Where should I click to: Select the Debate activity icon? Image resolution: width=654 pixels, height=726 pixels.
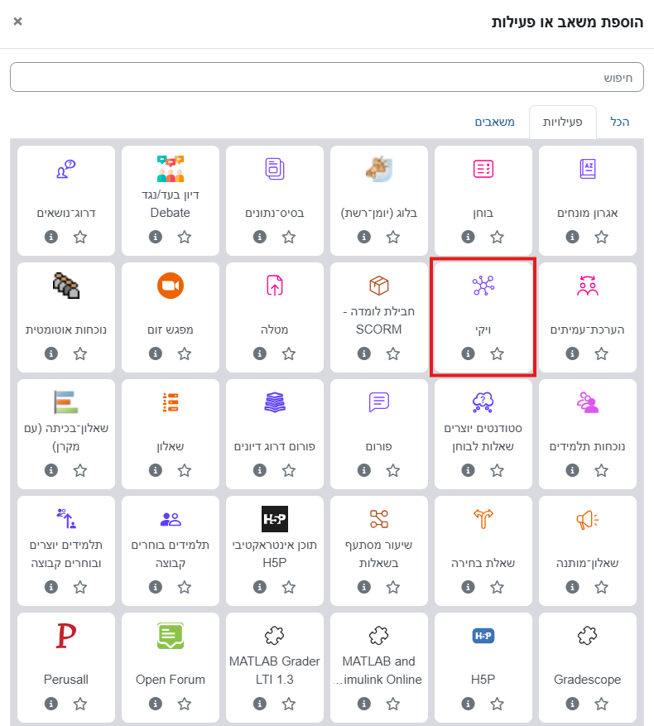pyautogui.click(x=171, y=169)
